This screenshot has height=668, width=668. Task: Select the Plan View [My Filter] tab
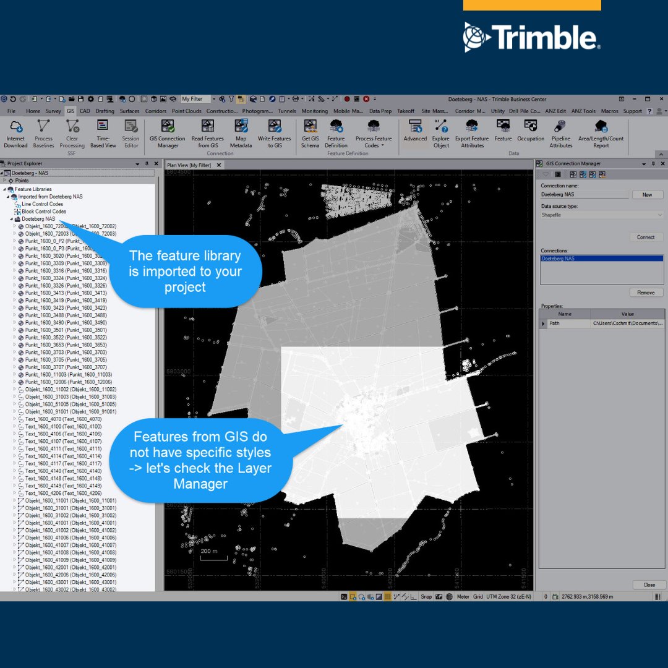point(189,165)
